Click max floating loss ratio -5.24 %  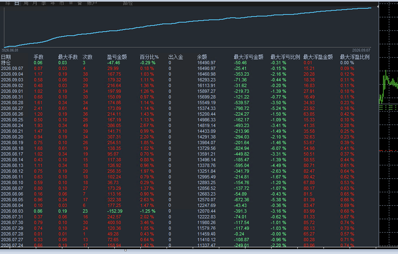pyautogui.click(x=278, y=108)
